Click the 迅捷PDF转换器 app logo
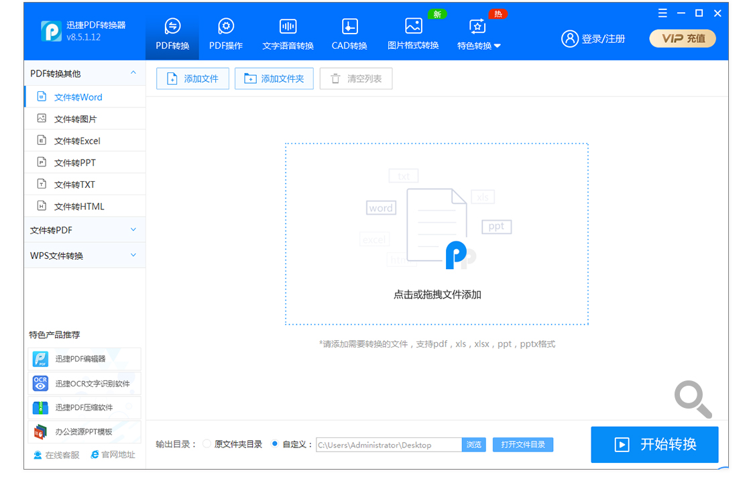751x479 pixels. (x=51, y=31)
